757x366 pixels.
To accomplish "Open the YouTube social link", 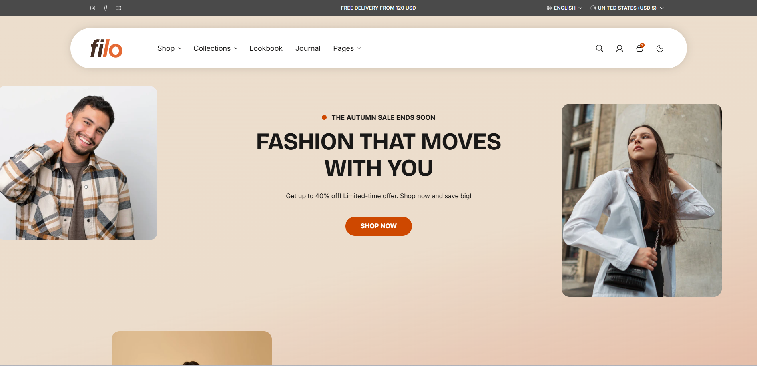I will point(118,8).
